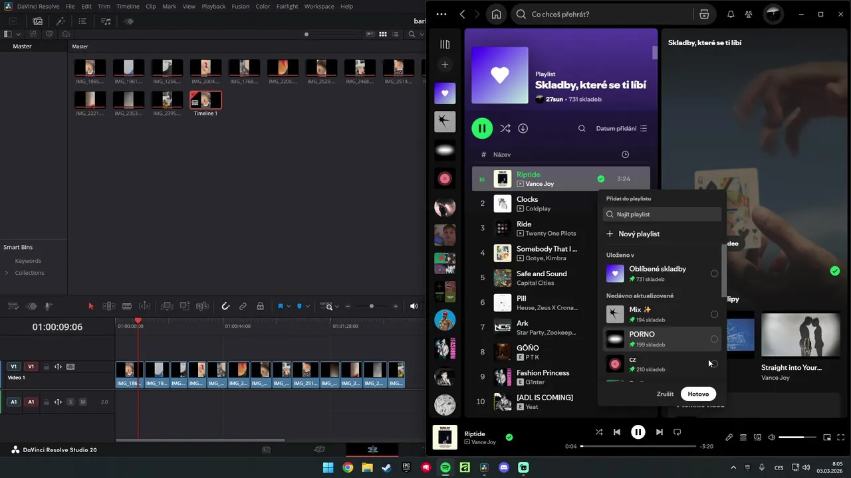
Task: Select Keywords smart bin
Action: pos(28,261)
